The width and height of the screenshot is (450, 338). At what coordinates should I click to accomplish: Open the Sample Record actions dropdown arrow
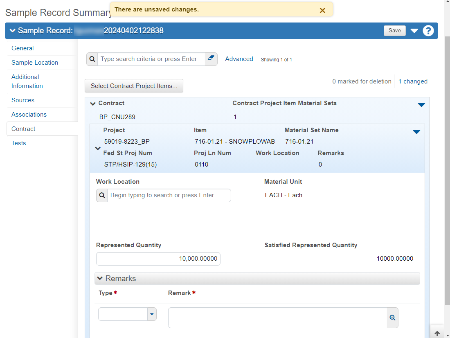(414, 30)
